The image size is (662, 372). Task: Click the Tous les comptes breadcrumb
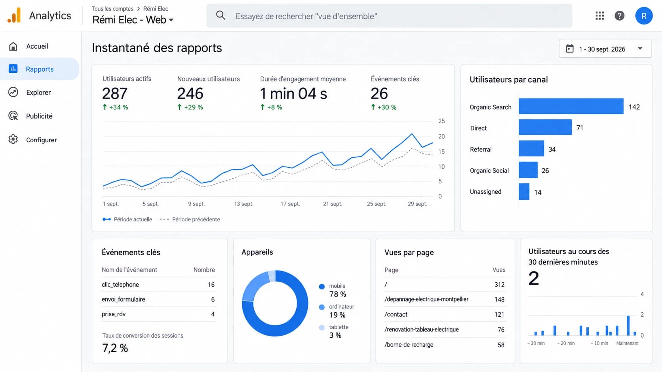[x=112, y=9]
